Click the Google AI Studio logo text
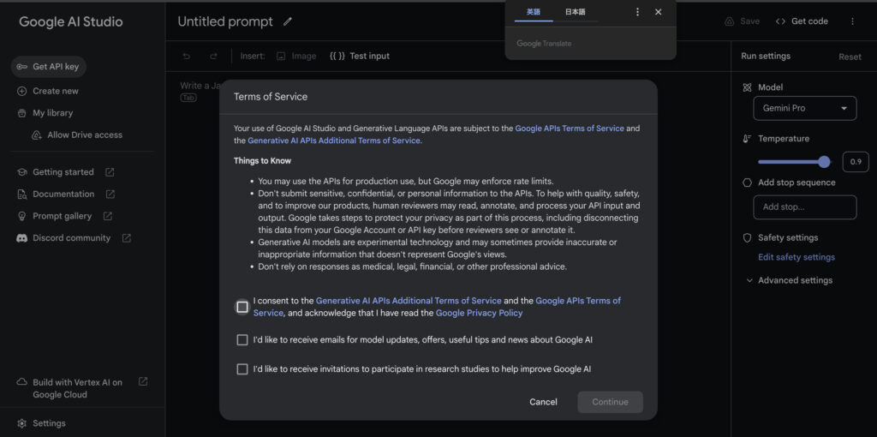This screenshot has height=437, width=877. pyautogui.click(x=71, y=21)
